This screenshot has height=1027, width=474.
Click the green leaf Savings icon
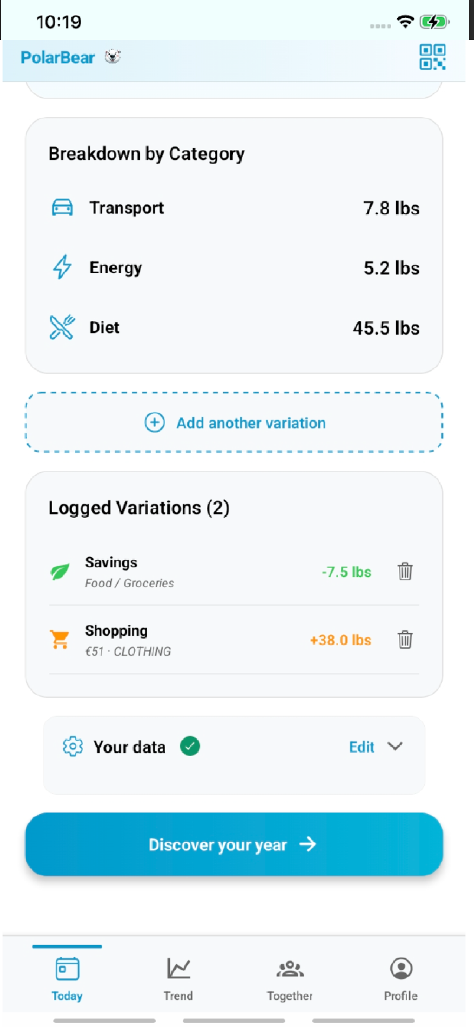click(60, 572)
